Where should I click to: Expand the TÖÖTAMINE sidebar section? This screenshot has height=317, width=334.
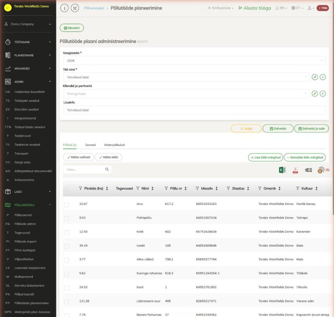28,42
